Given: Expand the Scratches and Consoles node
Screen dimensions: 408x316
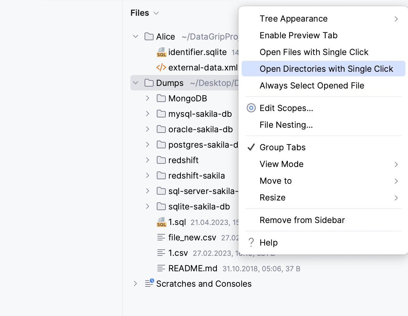Looking at the screenshot, I should (136, 284).
